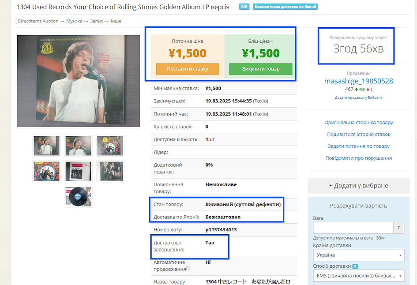Select second thumbnail in top row
The image size is (417, 285).
click(79, 146)
